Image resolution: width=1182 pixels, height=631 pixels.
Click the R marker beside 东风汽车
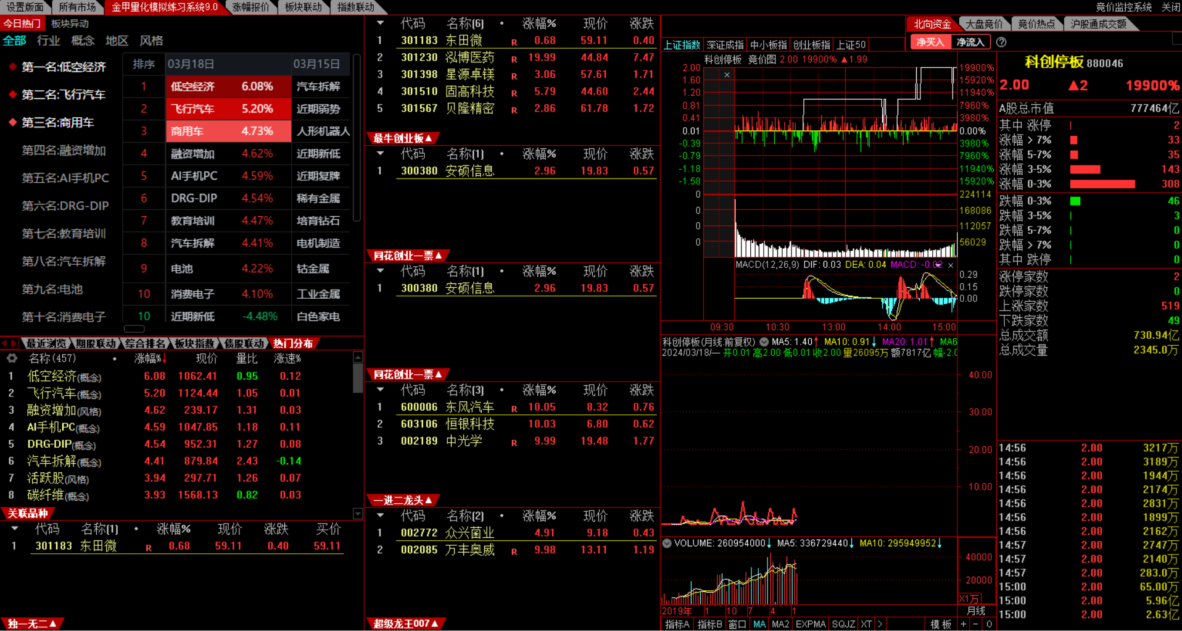coord(514,409)
